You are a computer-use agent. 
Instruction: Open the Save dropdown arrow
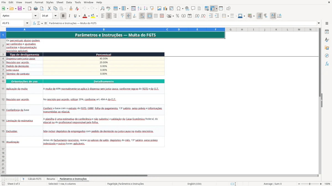tap(24, 9)
